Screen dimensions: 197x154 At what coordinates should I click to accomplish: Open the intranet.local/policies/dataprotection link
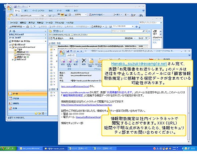pos(86,105)
